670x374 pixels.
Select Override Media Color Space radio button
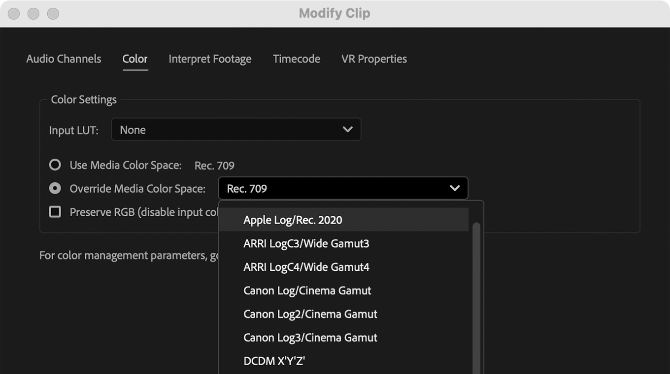coord(55,188)
